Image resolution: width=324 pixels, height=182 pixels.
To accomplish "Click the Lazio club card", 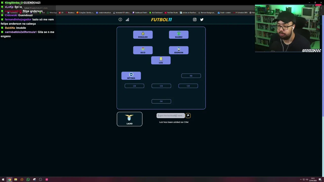I will click(x=129, y=119).
